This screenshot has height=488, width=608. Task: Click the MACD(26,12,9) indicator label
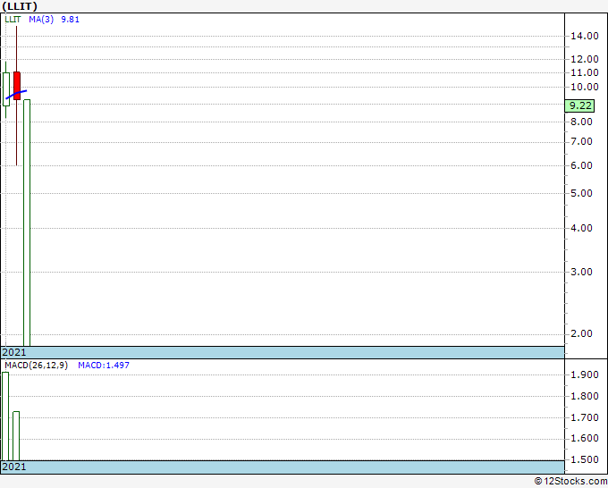[x=36, y=366]
